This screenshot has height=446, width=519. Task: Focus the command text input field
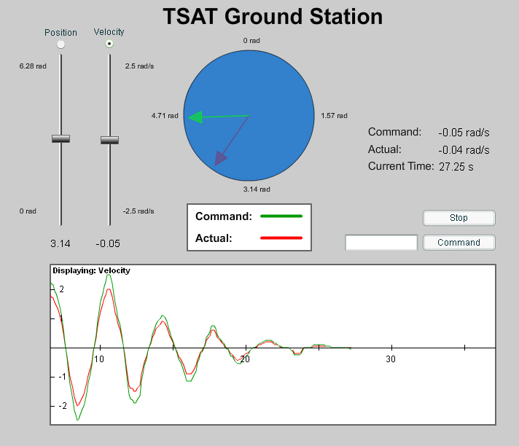pos(381,243)
